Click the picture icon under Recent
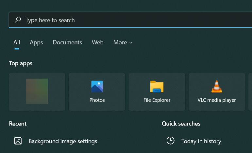 coord(18,141)
